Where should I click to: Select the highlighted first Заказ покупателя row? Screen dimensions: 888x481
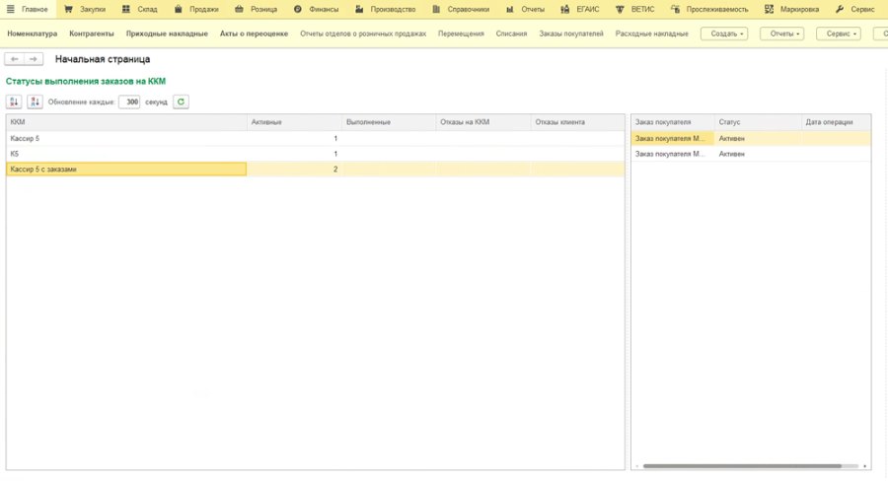pos(751,138)
